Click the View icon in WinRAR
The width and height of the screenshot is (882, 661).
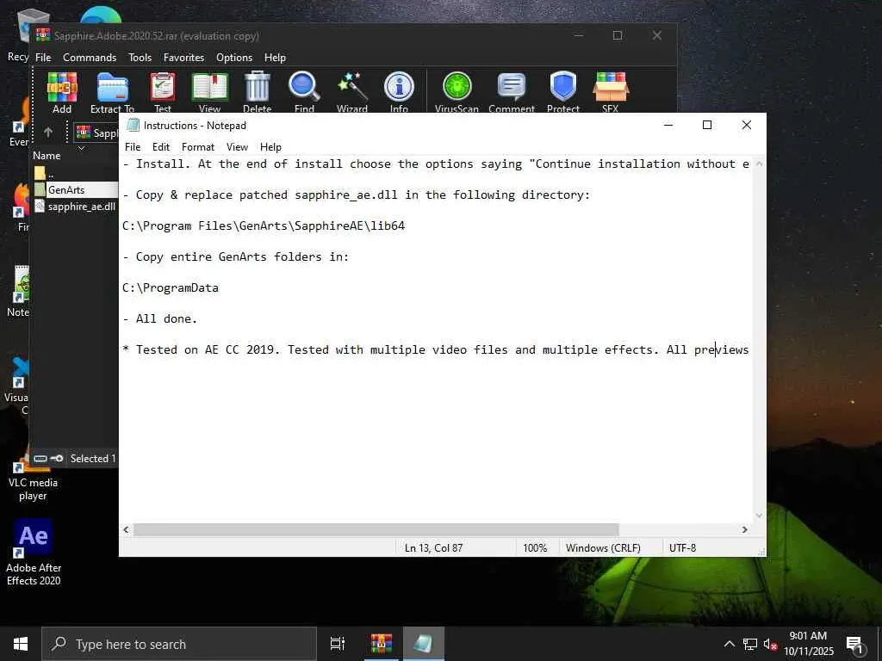(x=209, y=93)
